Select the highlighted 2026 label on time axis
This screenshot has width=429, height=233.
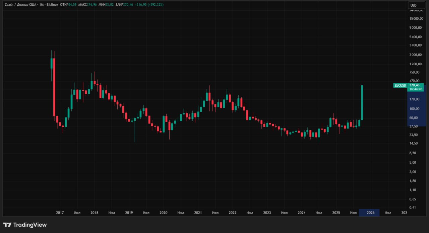tap(370, 213)
